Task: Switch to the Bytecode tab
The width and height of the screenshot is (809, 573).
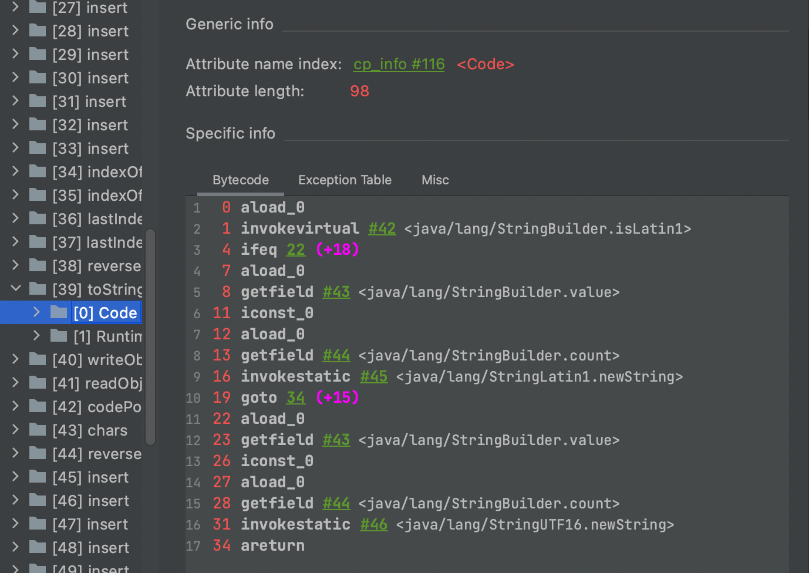Action: coord(241,180)
